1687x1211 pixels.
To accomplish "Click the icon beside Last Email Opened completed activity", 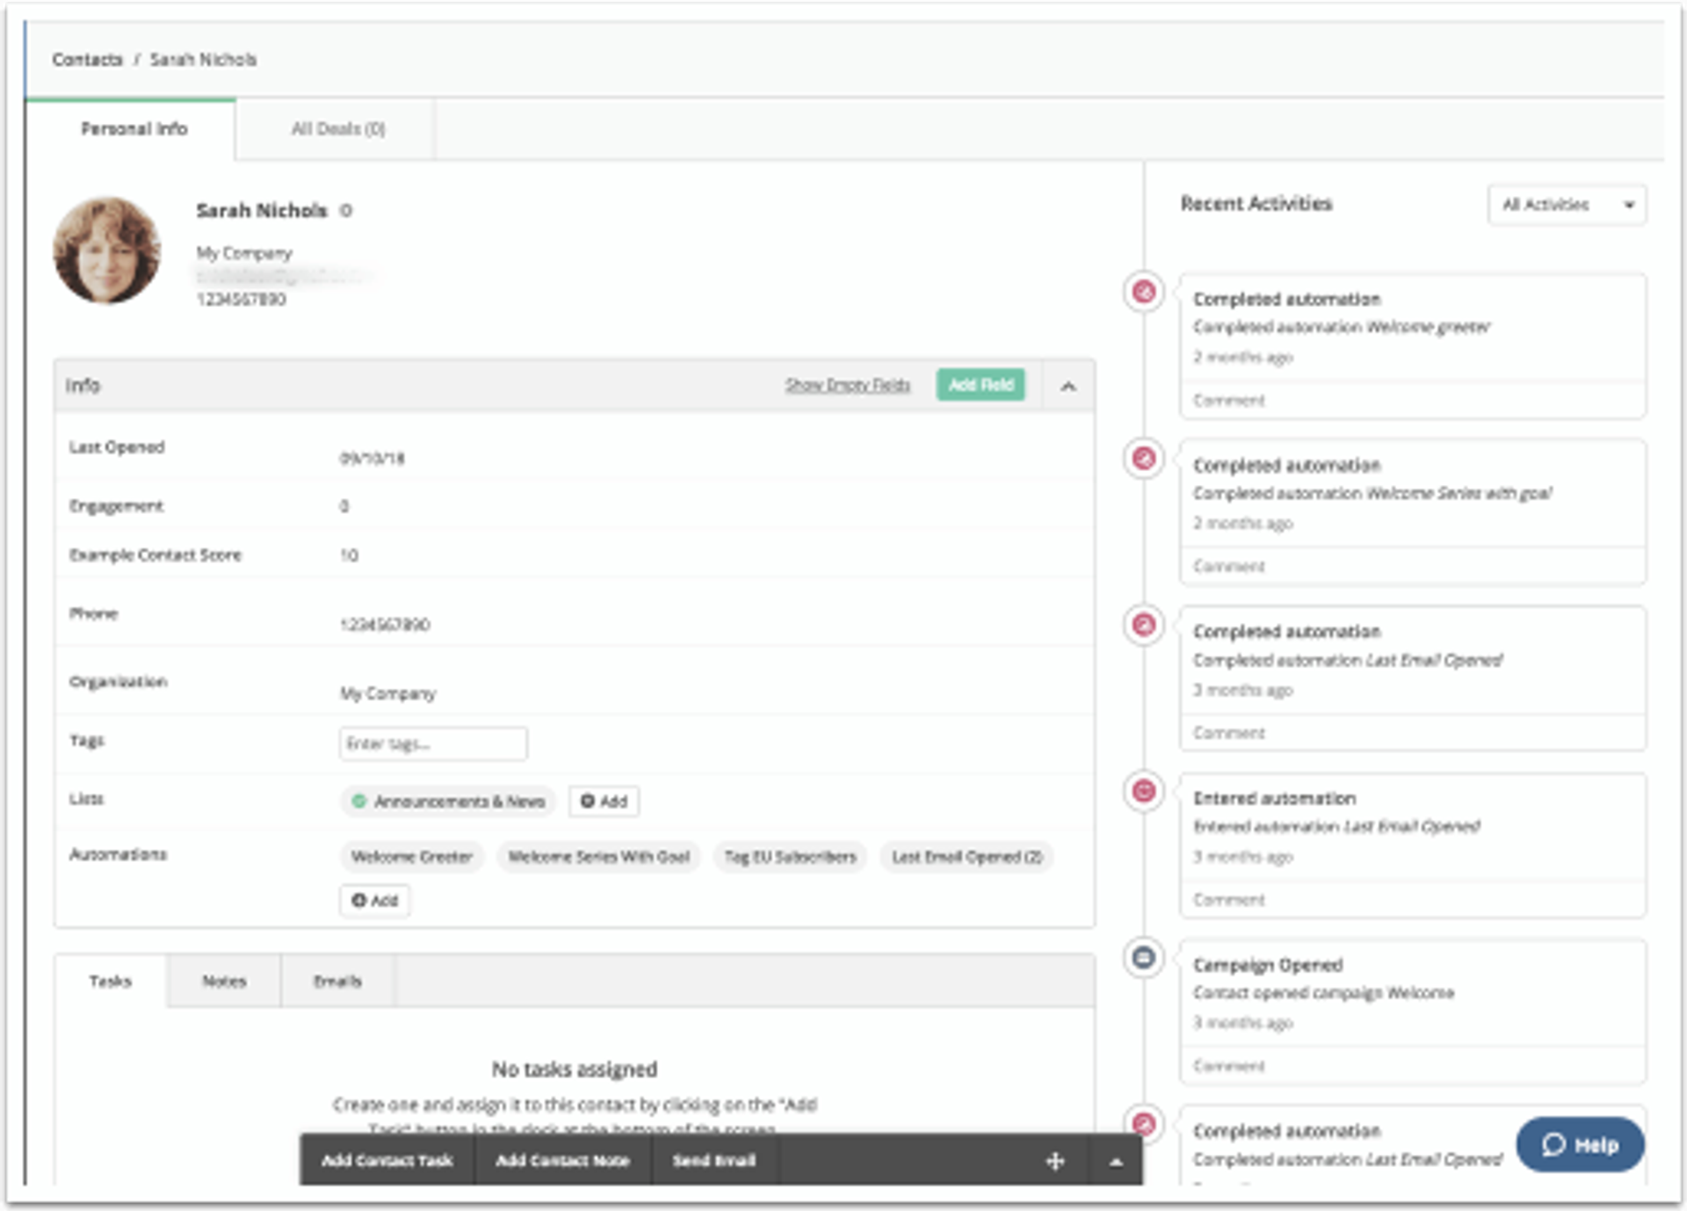I will click(1143, 625).
